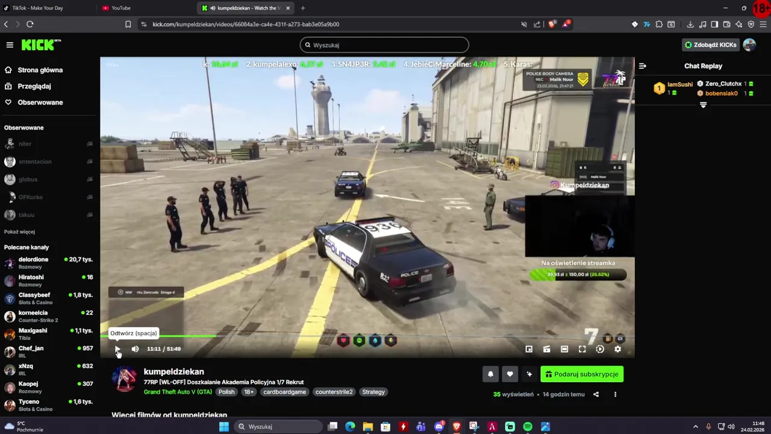Open Hiratoshi recommended channel
The width and height of the screenshot is (771, 434).
(48, 280)
